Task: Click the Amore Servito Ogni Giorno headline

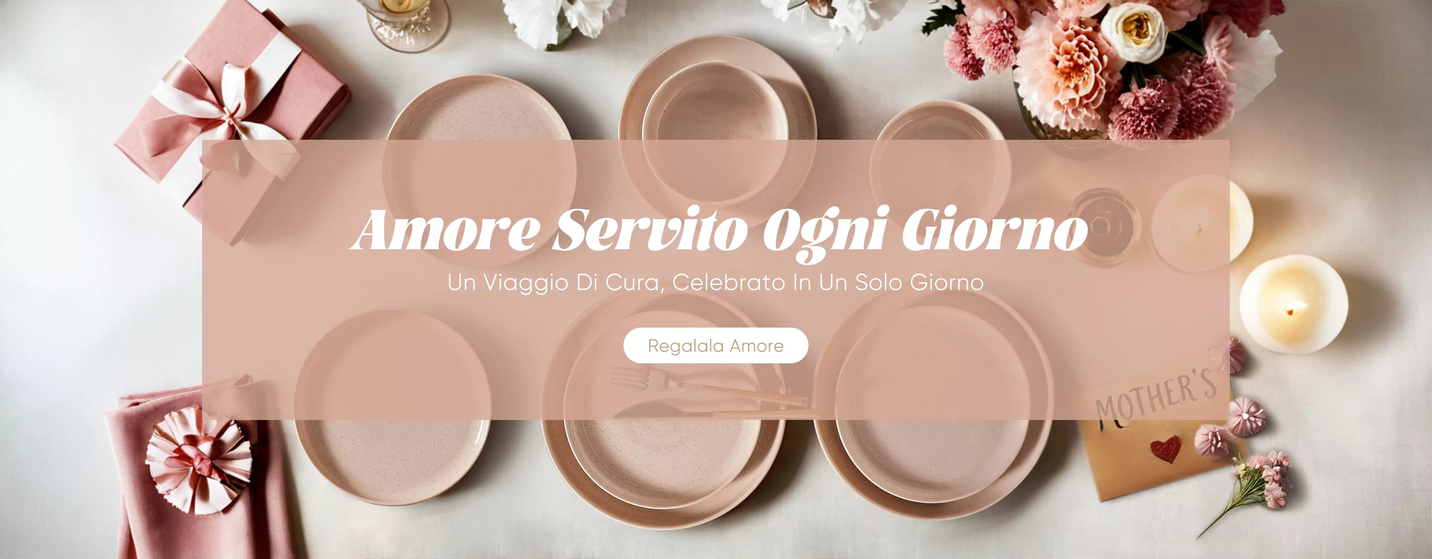Action: [x=718, y=231]
